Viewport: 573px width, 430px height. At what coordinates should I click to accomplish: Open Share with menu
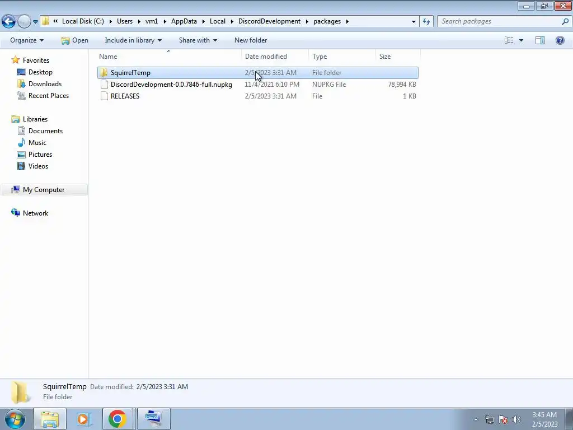[198, 40]
